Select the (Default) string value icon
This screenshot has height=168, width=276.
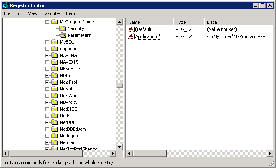(x=131, y=29)
